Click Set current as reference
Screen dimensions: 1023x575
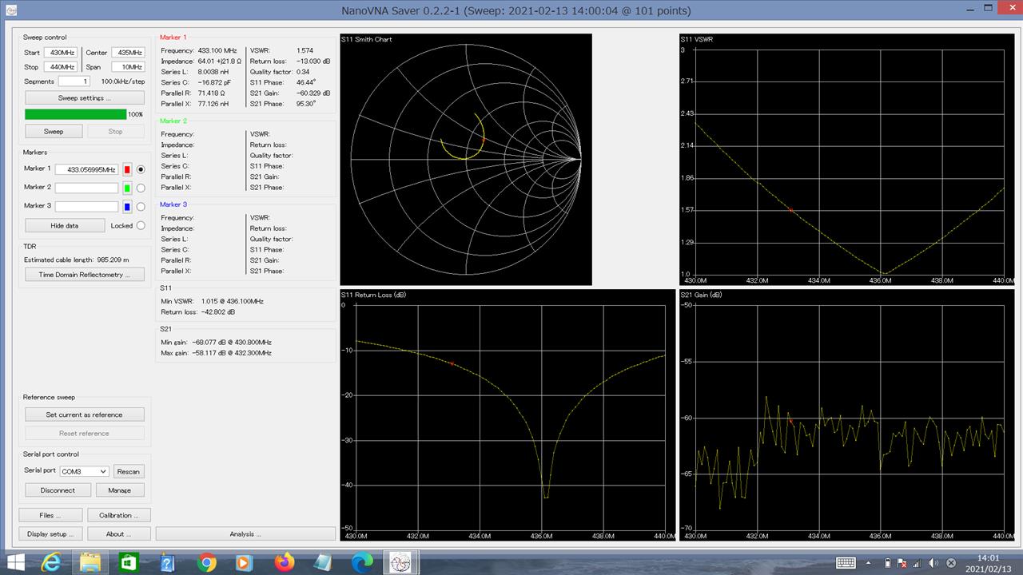84,414
